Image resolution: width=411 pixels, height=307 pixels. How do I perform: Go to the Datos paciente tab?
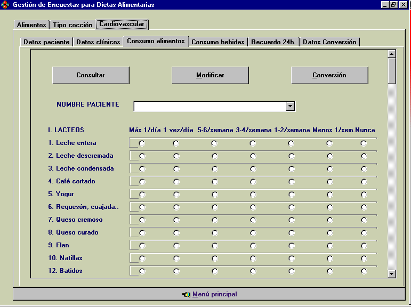[46, 42]
